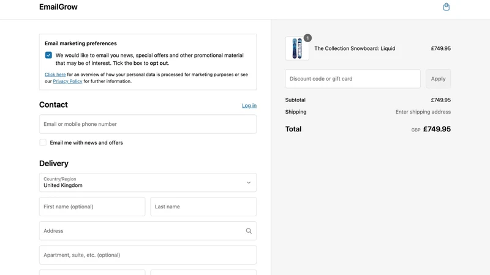The height and width of the screenshot is (275, 490).
Task: Click the Apply discount button
Action: (x=438, y=79)
